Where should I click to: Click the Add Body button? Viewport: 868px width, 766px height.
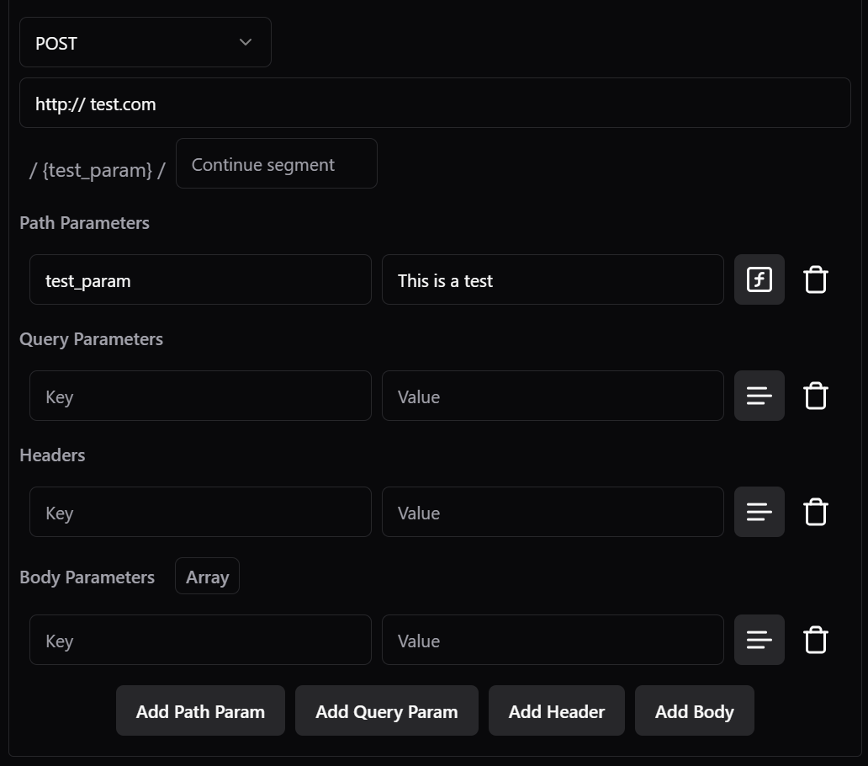point(694,711)
